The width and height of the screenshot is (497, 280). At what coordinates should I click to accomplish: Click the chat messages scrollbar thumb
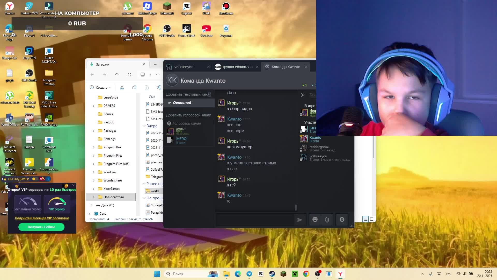point(296,207)
